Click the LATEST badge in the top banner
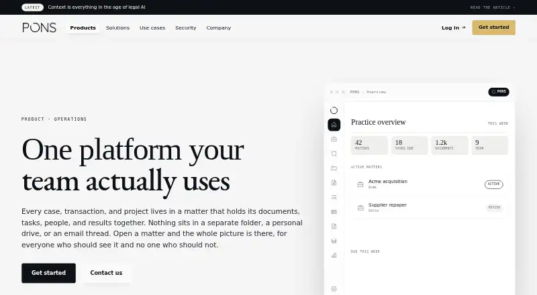 pos(32,7)
